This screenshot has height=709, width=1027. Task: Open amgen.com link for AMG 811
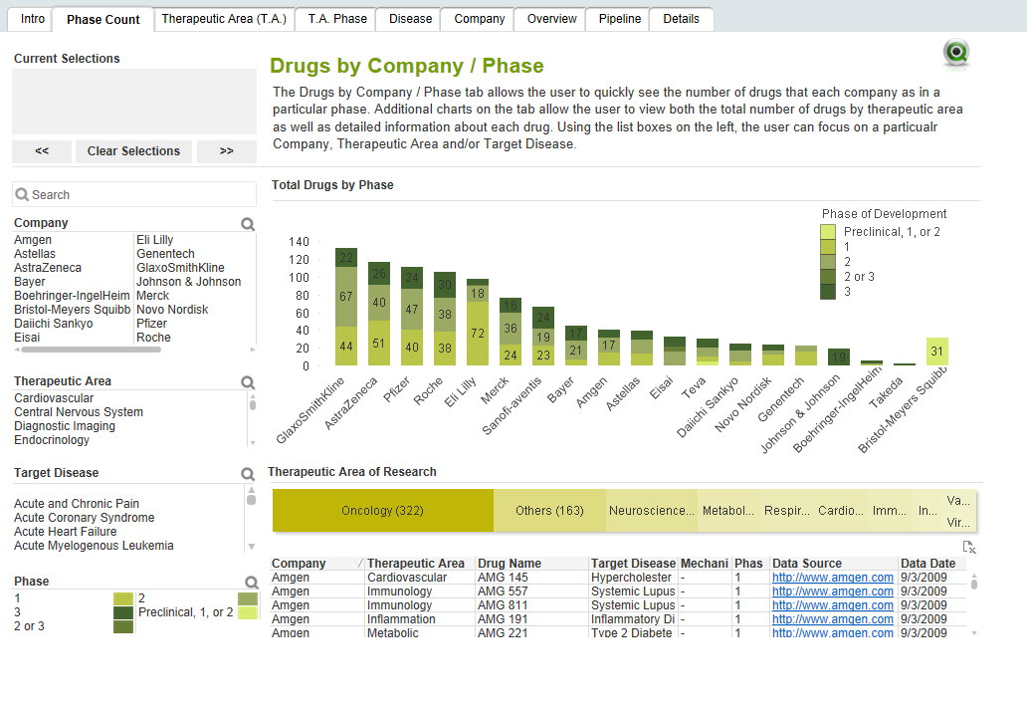pyautogui.click(x=833, y=605)
